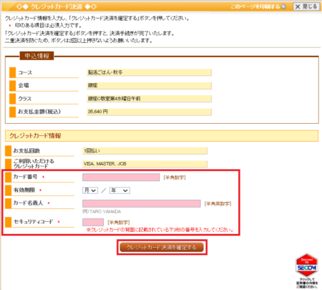Viewport: 322px width, 290px height.
Task: Click the print this page link
Action: (255, 6)
